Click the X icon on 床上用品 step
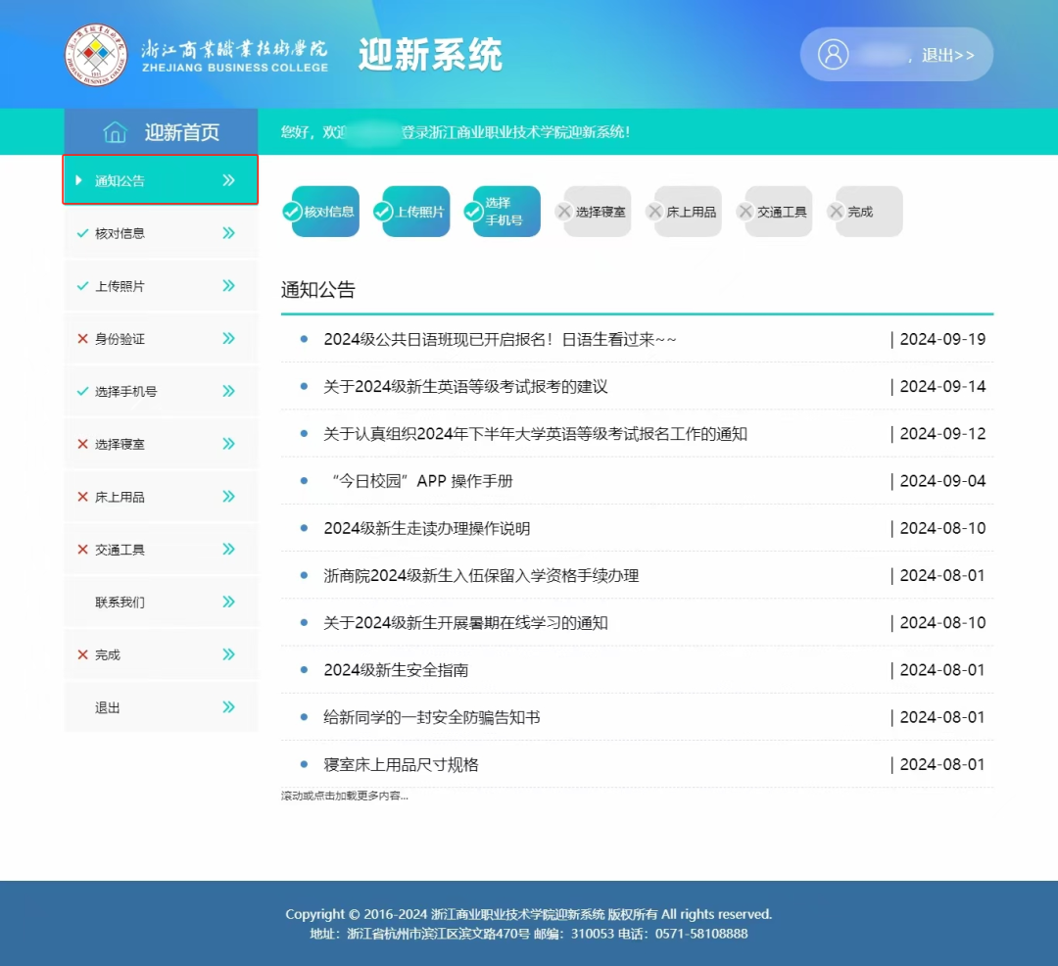The height and width of the screenshot is (966, 1058). [x=654, y=212]
